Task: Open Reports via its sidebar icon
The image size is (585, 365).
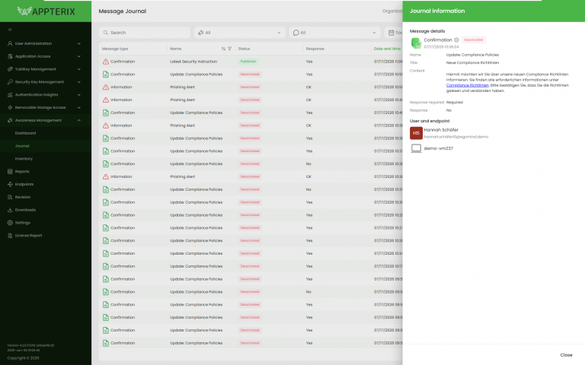Action: (x=10, y=172)
